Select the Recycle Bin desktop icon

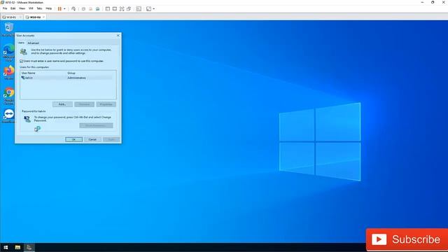pyautogui.click(x=8, y=29)
